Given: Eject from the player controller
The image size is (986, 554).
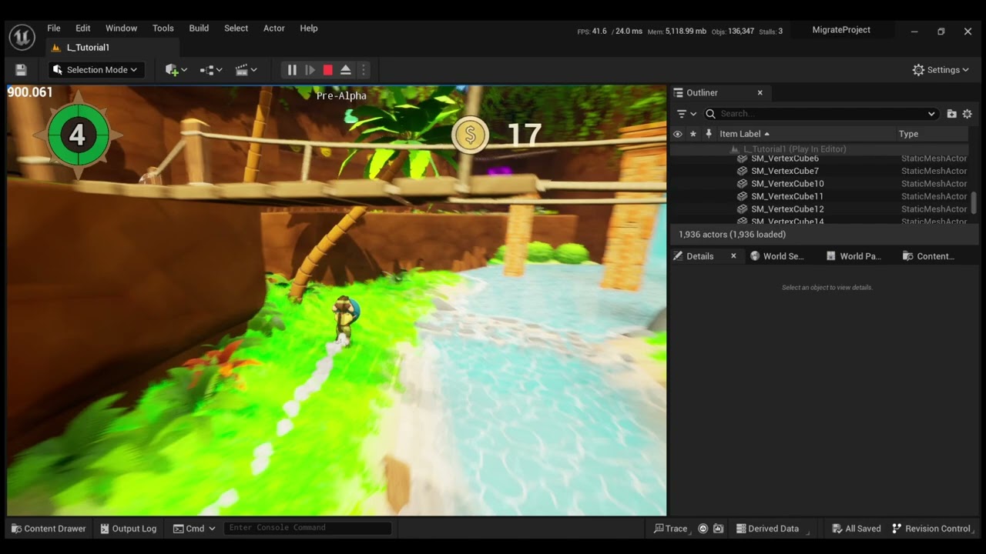Looking at the screenshot, I should (346, 70).
